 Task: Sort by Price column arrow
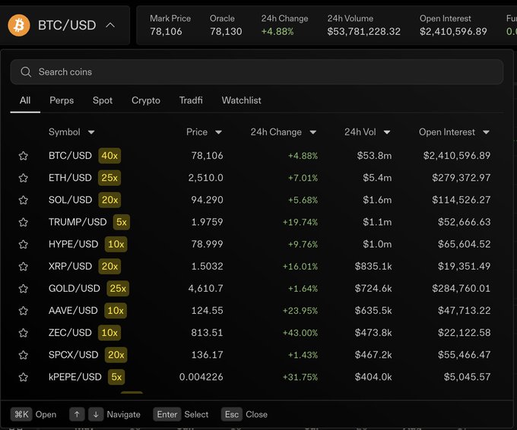(218, 132)
